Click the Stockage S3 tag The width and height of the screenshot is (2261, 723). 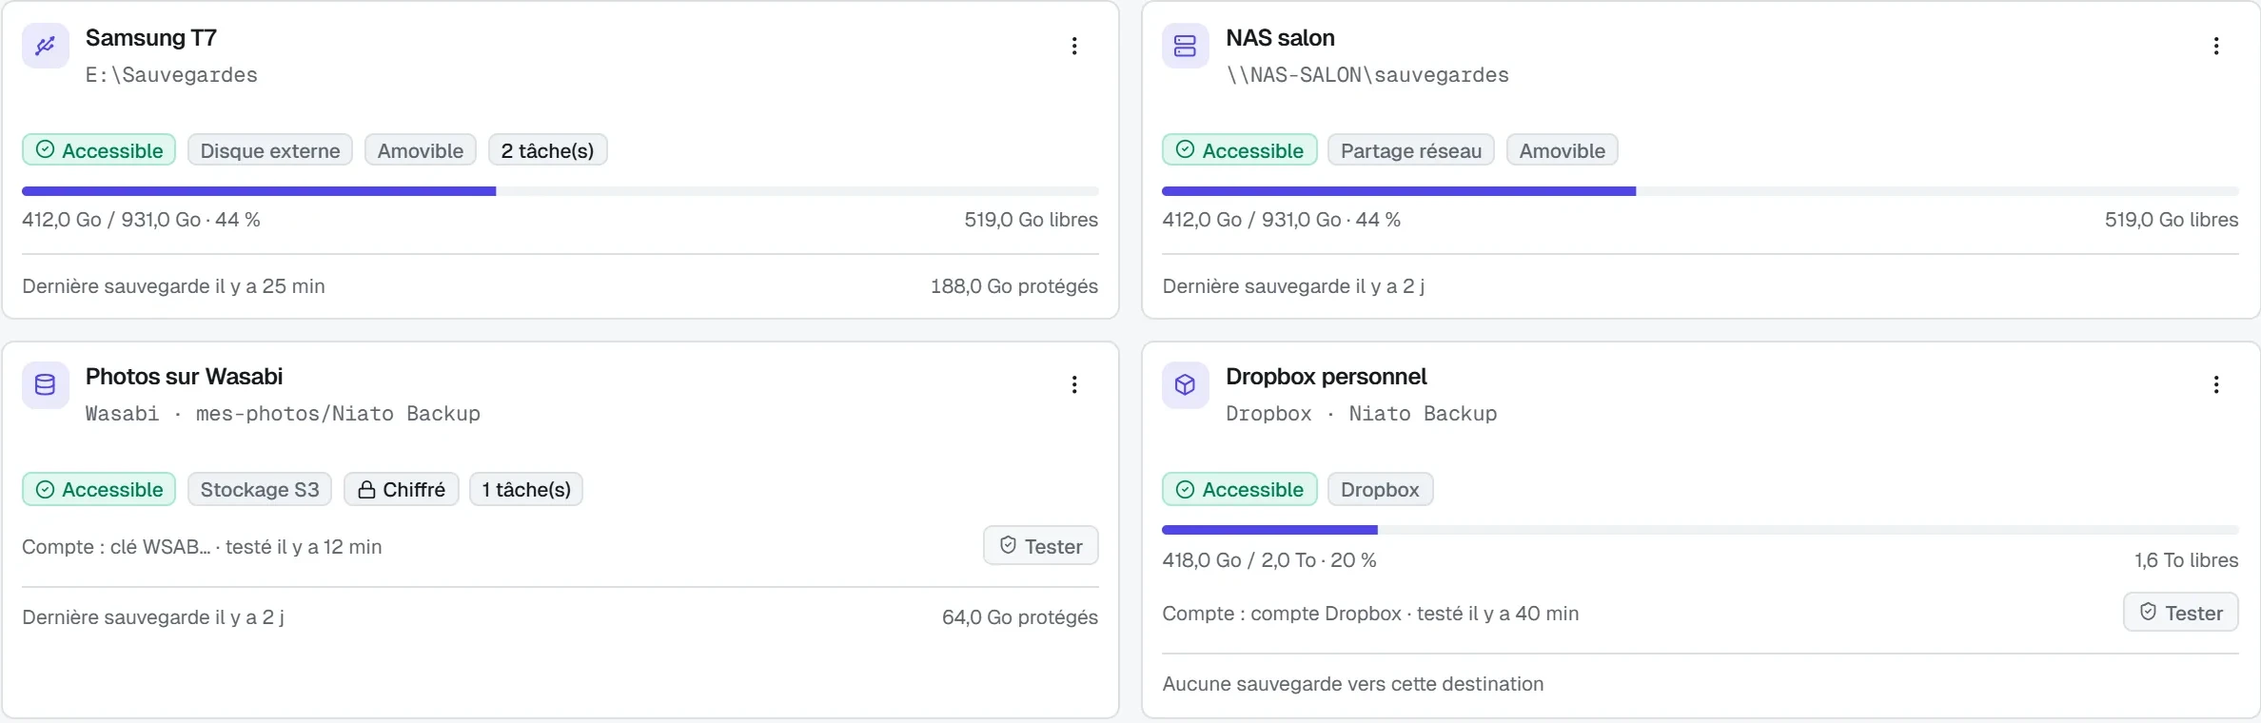click(260, 489)
